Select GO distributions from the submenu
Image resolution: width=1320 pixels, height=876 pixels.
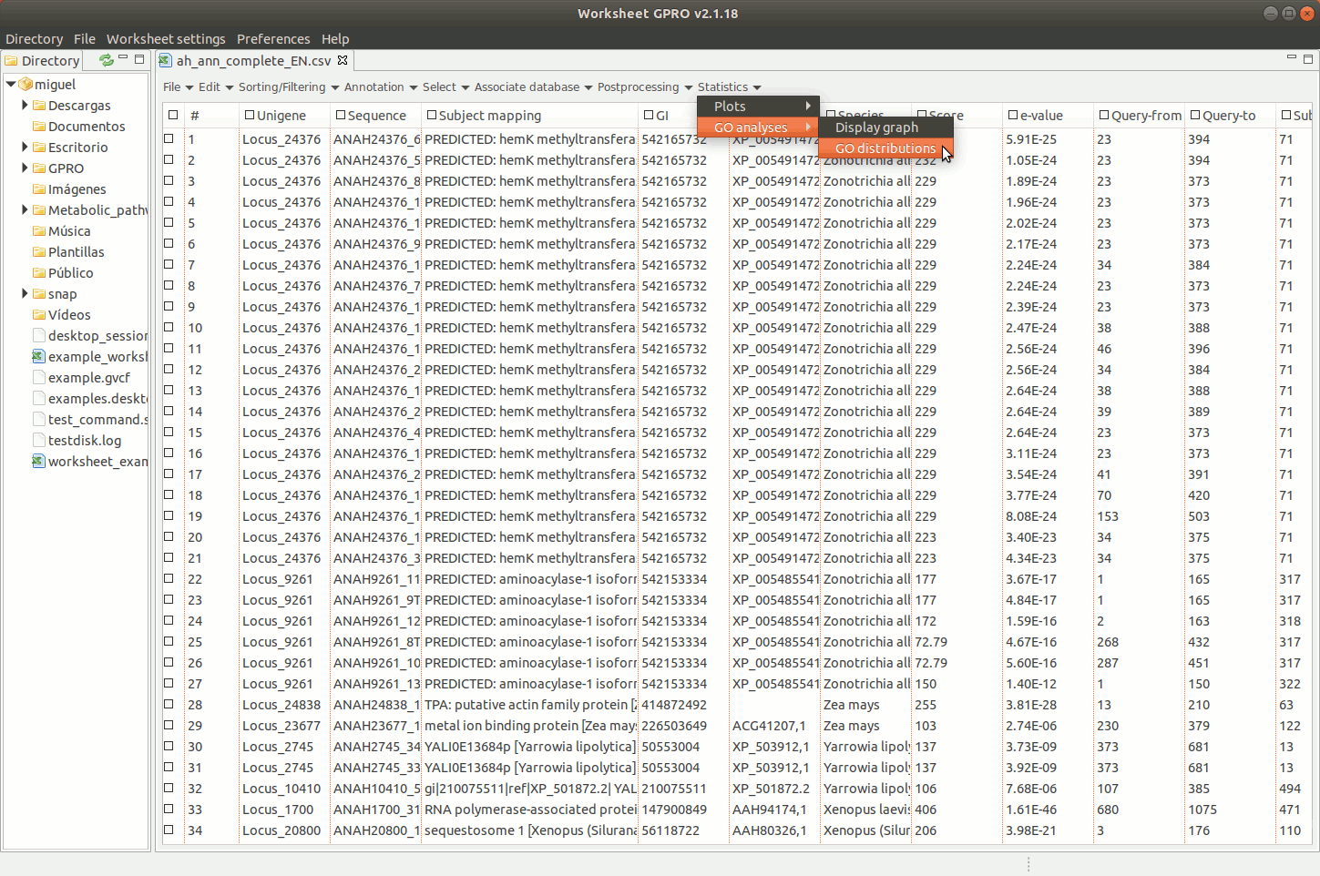885,148
